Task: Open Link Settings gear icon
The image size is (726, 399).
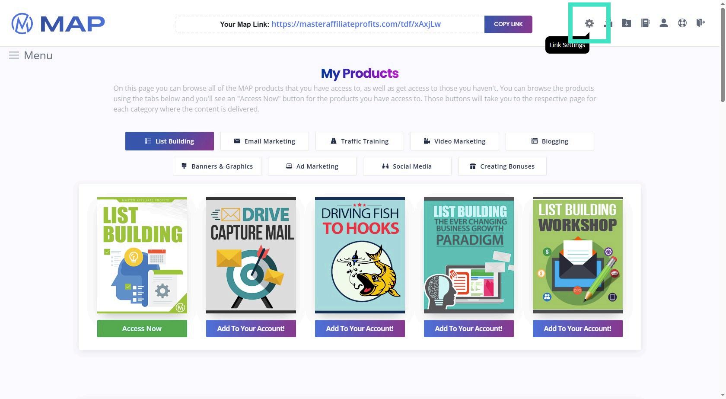Action: [589, 23]
